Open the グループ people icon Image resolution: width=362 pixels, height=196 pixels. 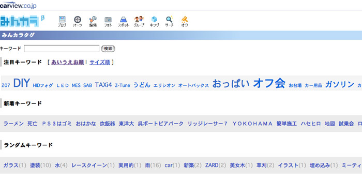click(139, 22)
